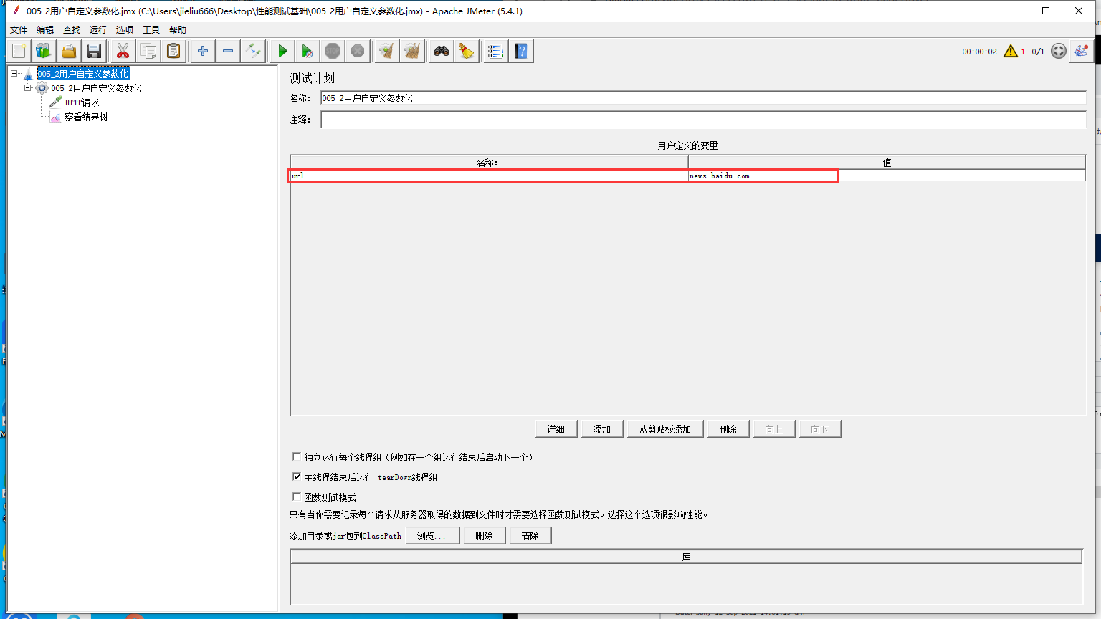The width and height of the screenshot is (1101, 619).
Task: Expand all nodes with plus icon
Action: pyautogui.click(x=203, y=51)
